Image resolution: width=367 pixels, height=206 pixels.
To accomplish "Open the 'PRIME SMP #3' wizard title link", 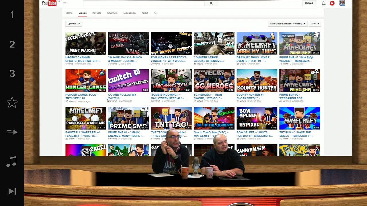I will tap(296, 59).
